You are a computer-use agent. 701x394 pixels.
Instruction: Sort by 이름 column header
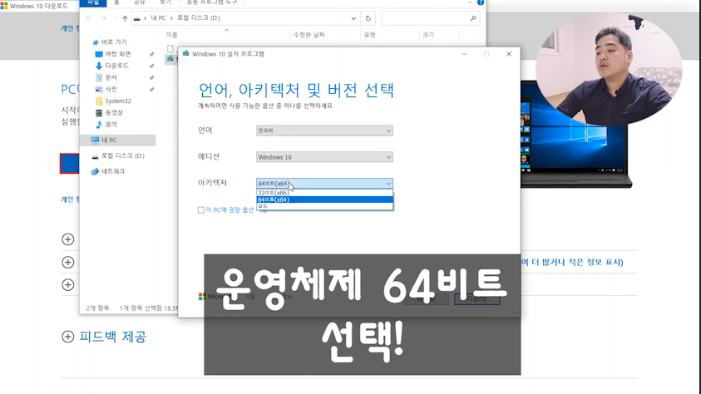[171, 35]
